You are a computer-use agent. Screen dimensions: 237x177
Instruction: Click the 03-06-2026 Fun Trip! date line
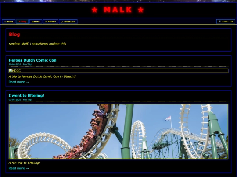click(20, 100)
